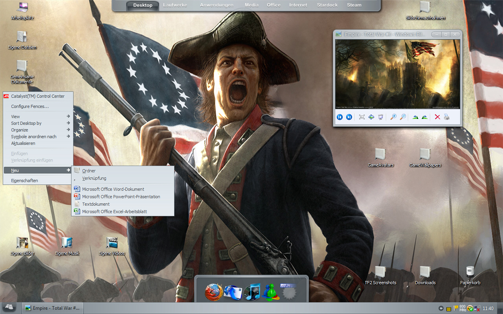
Task: Start slideshow in the image viewer
Action: tap(380, 117)
